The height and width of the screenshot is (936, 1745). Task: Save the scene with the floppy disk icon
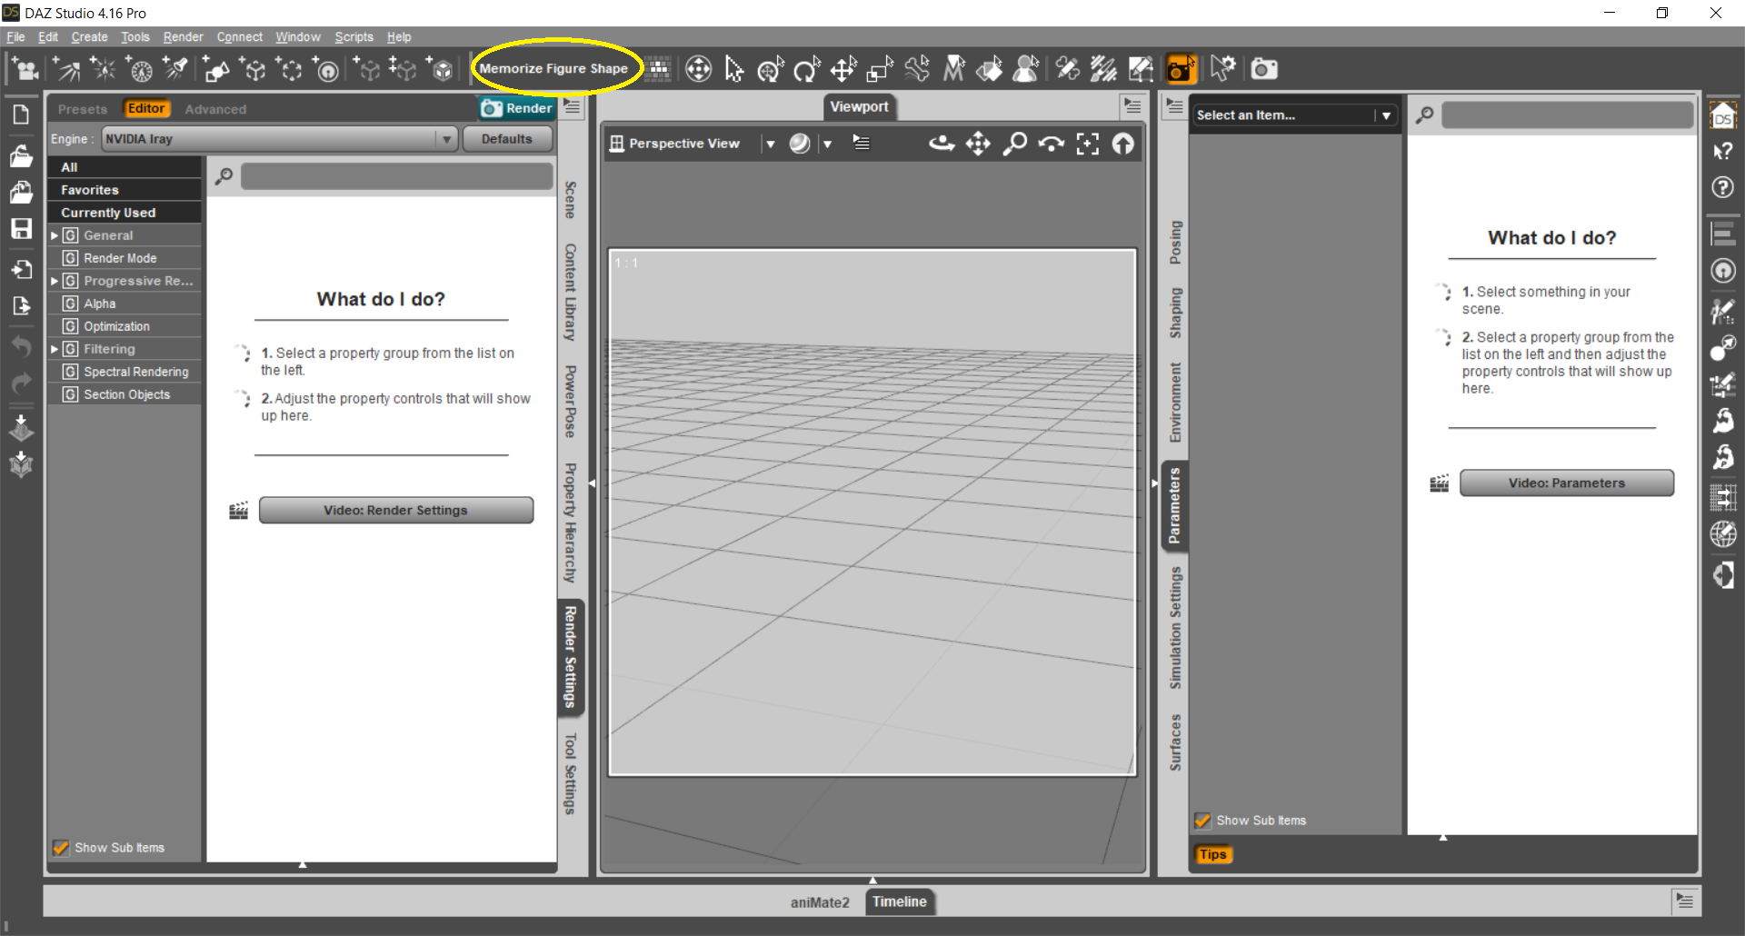click(21, 229)
